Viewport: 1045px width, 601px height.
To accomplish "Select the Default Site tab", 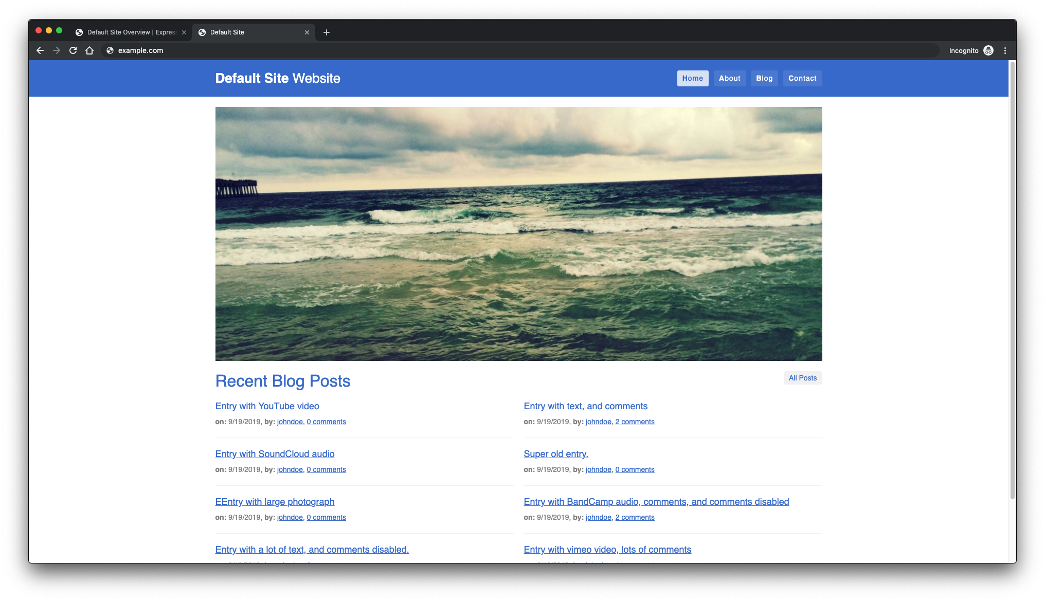I will 254,32.
